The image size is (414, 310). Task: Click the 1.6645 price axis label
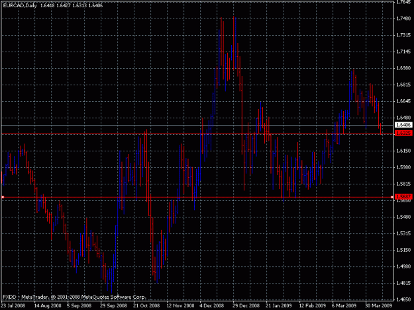point(403,101)
